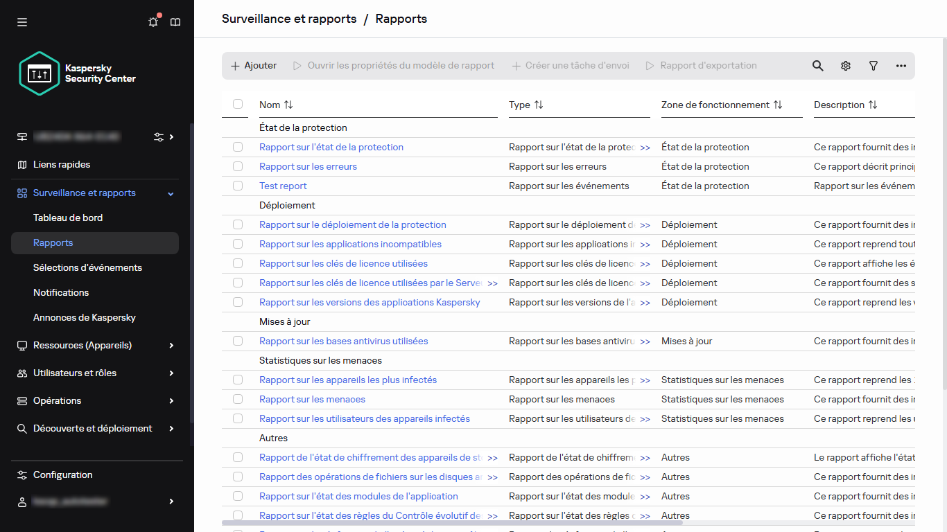Click the filter funnel icon
Screen dimensions: 947x532
click(873, 65)
